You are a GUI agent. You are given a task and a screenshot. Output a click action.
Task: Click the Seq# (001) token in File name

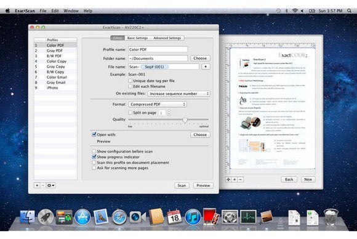pyautogui.click(x=154, y=67)
